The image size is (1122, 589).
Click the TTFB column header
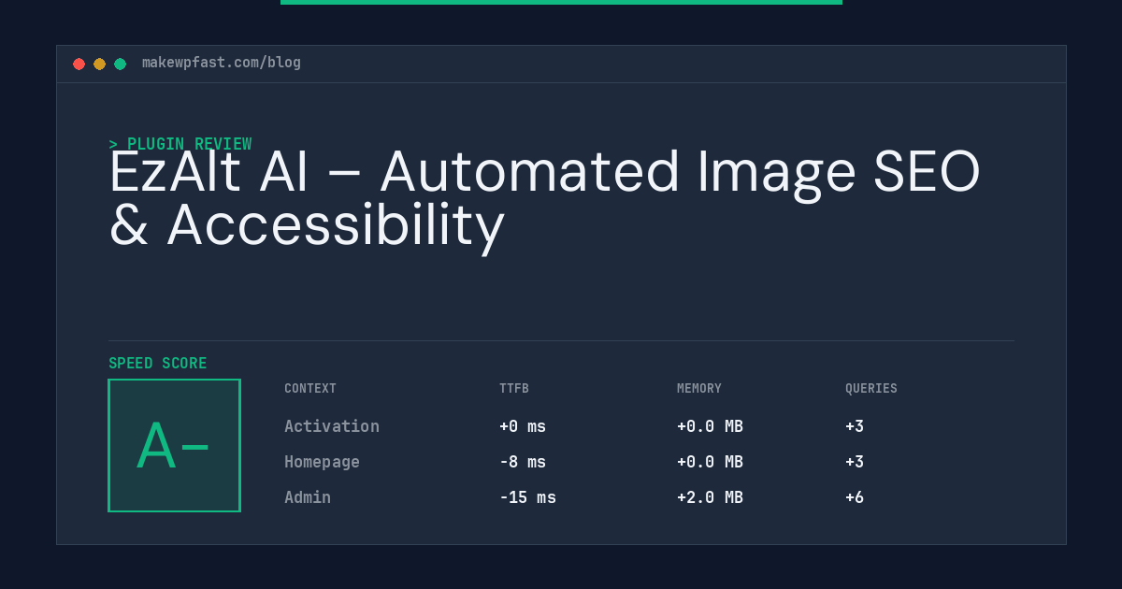(514, 389)
